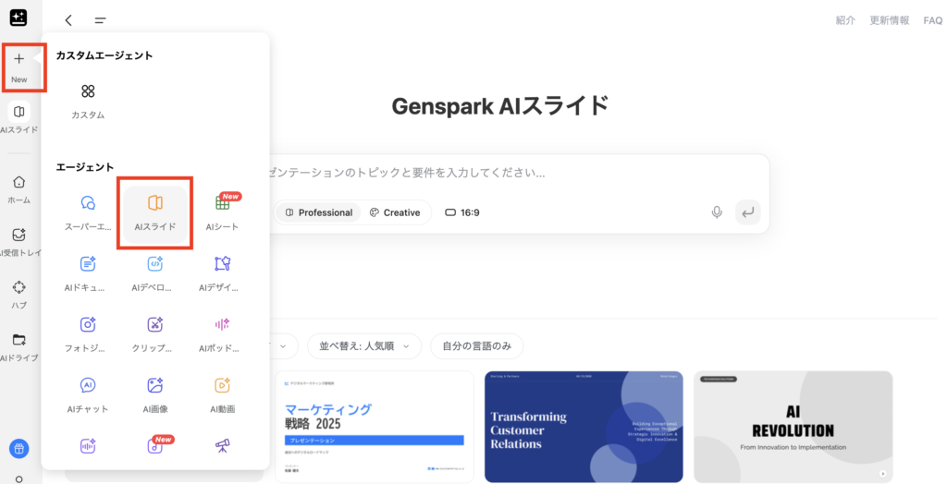This screenshot has height=484, width=947.
Task: Toggle the 自分の言語のみ filter
Action: pyautogui.click(x=476, y=346)
